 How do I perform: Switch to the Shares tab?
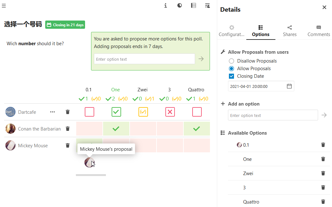pos(290,31)
